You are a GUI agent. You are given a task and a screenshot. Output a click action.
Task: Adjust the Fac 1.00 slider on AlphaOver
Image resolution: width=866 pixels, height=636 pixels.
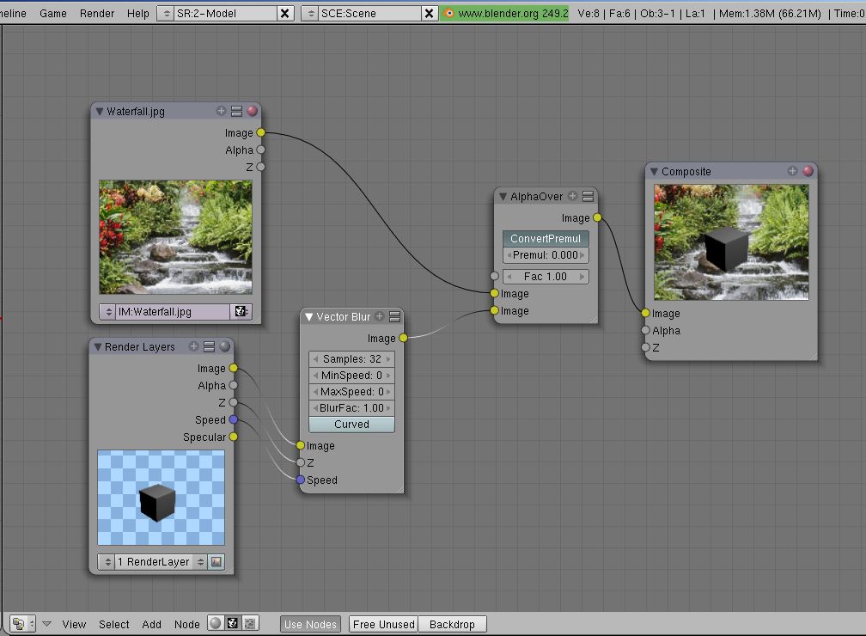point(546,276)
